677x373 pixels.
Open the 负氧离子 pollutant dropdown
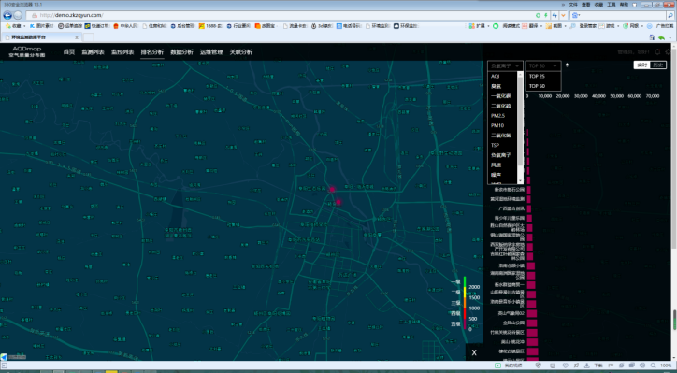tap(505, 65)
